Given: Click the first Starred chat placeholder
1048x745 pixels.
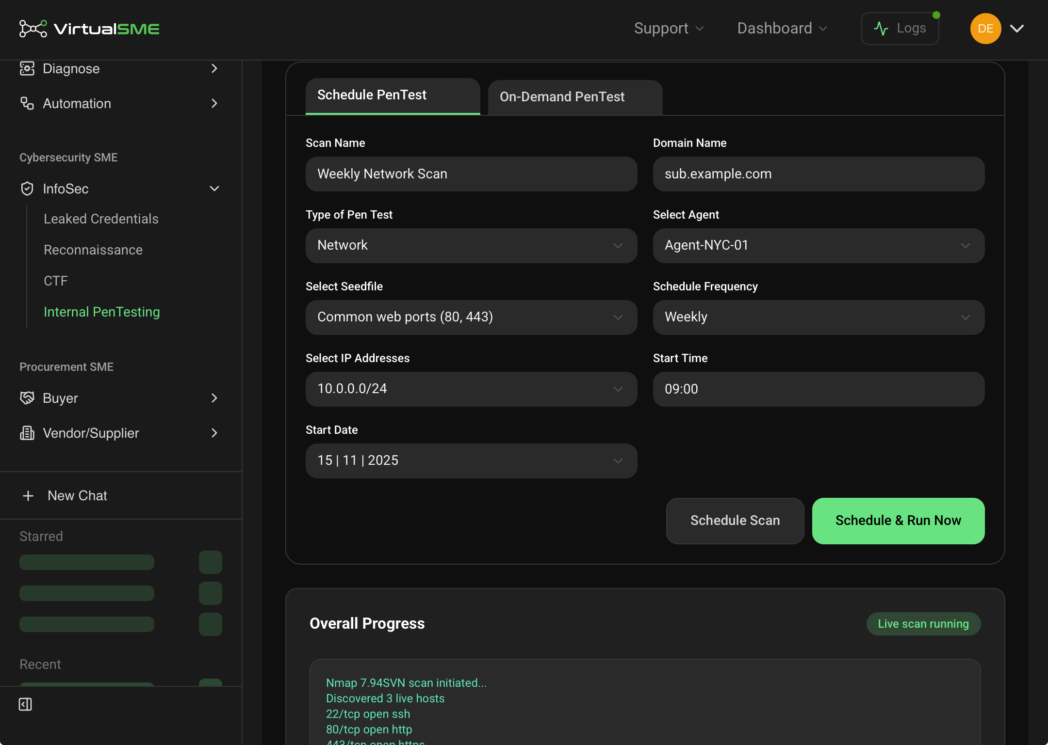Looking at the screenshot, I should [87, 562].
